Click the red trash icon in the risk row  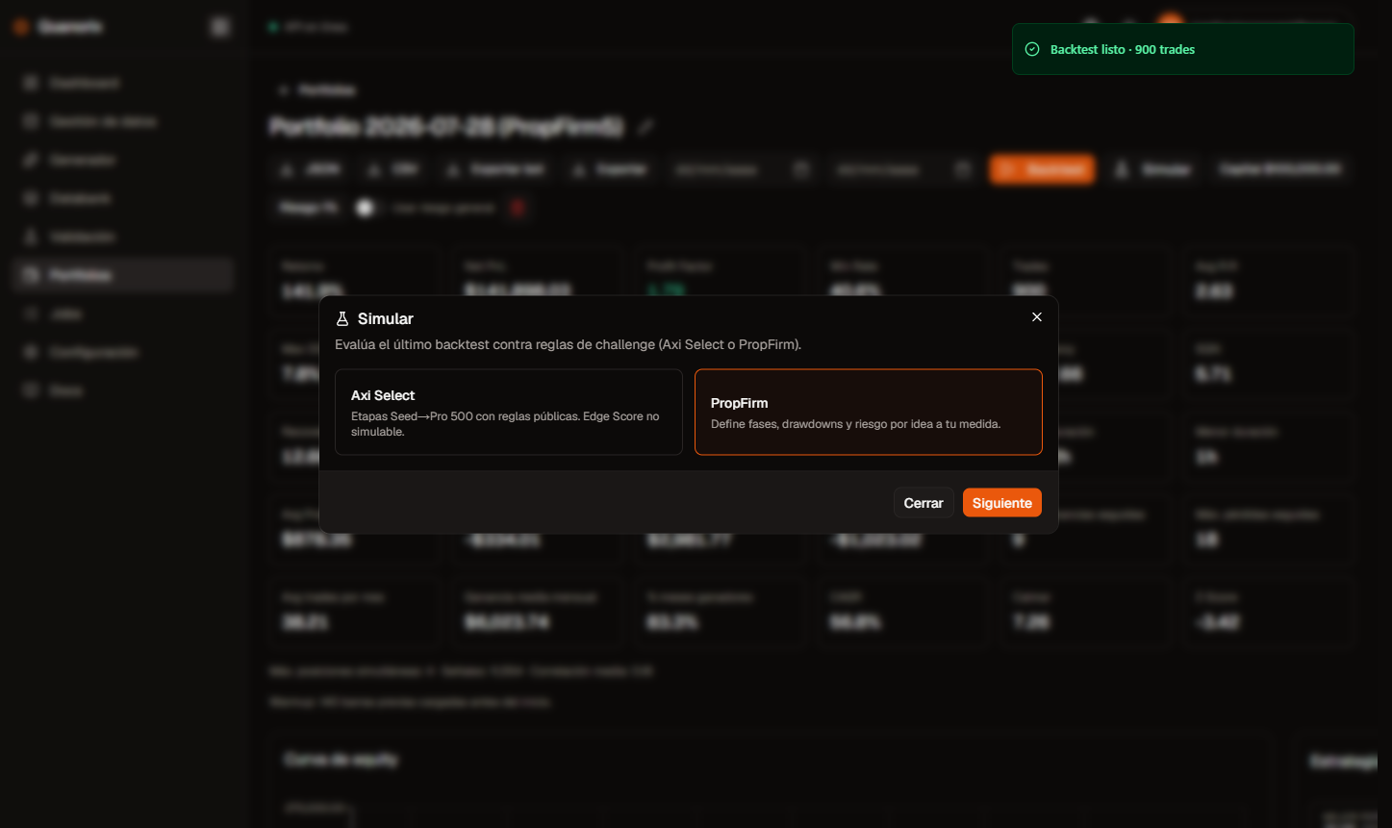[518, 208]
